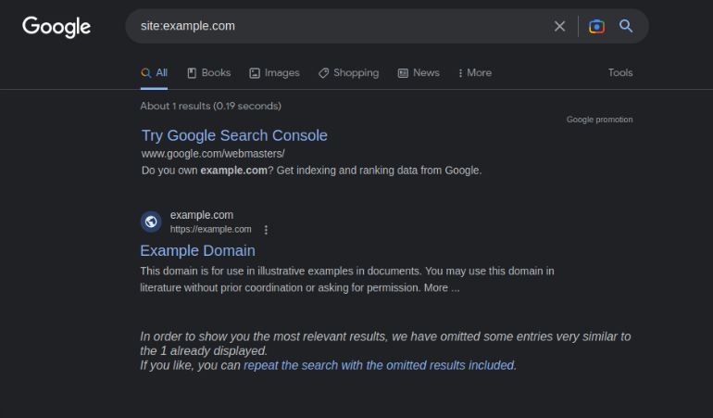Screen dimensions: 713x418
Task: Open Search by image camera icon
Action: [x=597, y=26]
